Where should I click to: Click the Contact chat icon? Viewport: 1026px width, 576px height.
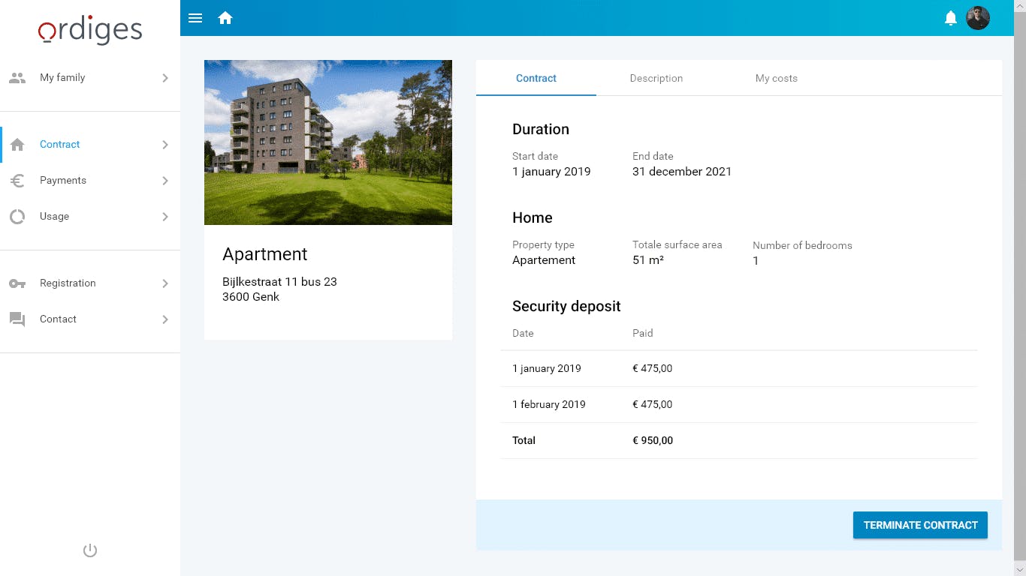pos(17,319)
